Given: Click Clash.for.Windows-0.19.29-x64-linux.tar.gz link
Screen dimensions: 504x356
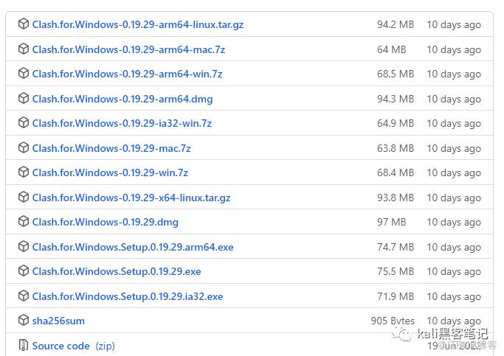Looking at the screenshot, I should pyautogui.click(x=131, y=198).
